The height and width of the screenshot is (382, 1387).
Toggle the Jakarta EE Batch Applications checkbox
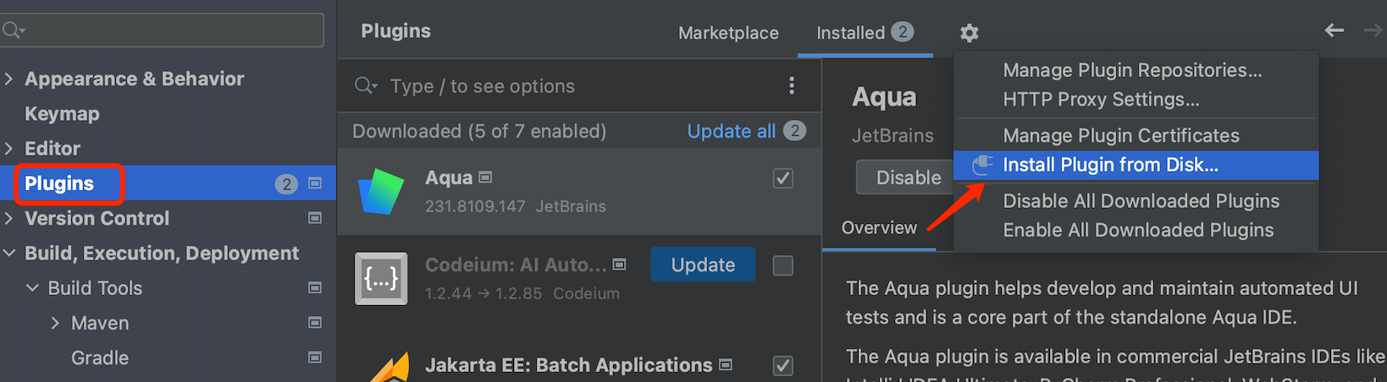783,365
